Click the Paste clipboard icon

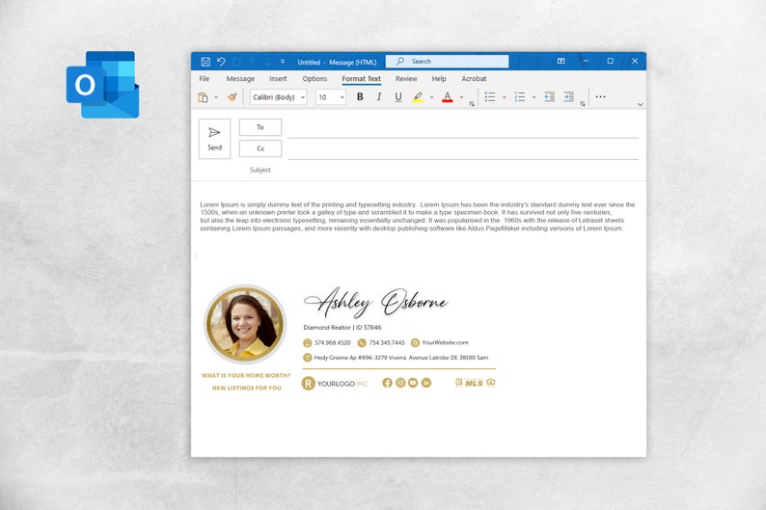click(203, 97)
